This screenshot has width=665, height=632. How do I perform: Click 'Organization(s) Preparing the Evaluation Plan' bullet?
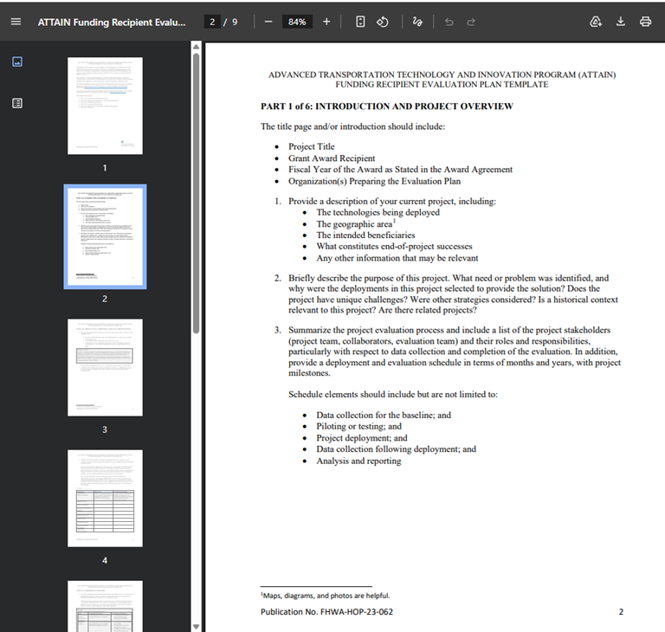pos(374,181)
